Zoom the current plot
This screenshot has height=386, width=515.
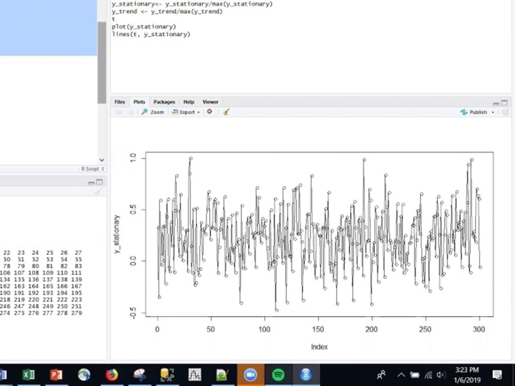[x=152, y=112]
